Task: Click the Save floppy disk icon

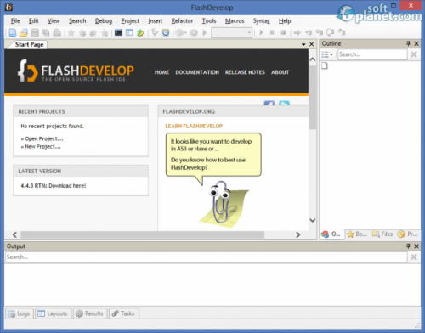Action: coord(35,32)
